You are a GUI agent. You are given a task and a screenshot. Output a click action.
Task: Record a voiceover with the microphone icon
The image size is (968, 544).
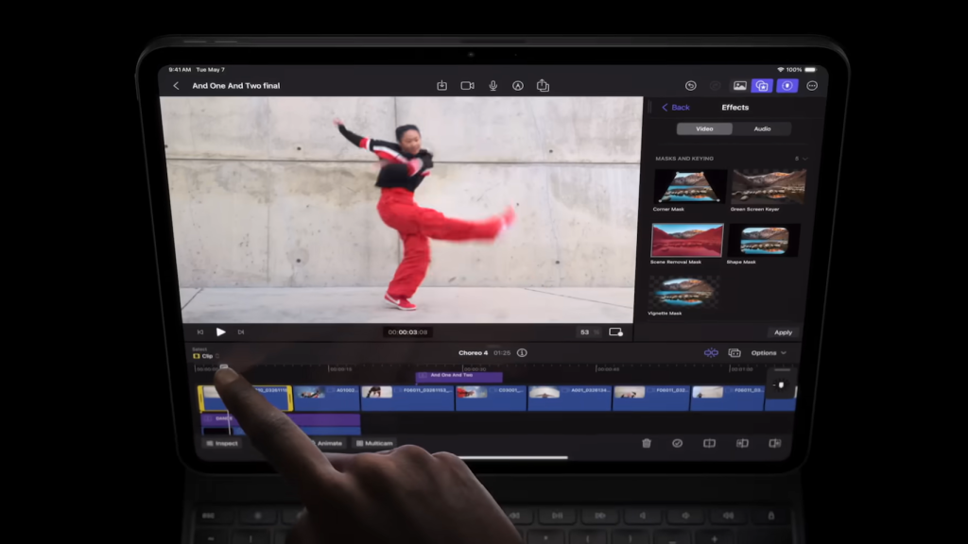coord(493,85)
